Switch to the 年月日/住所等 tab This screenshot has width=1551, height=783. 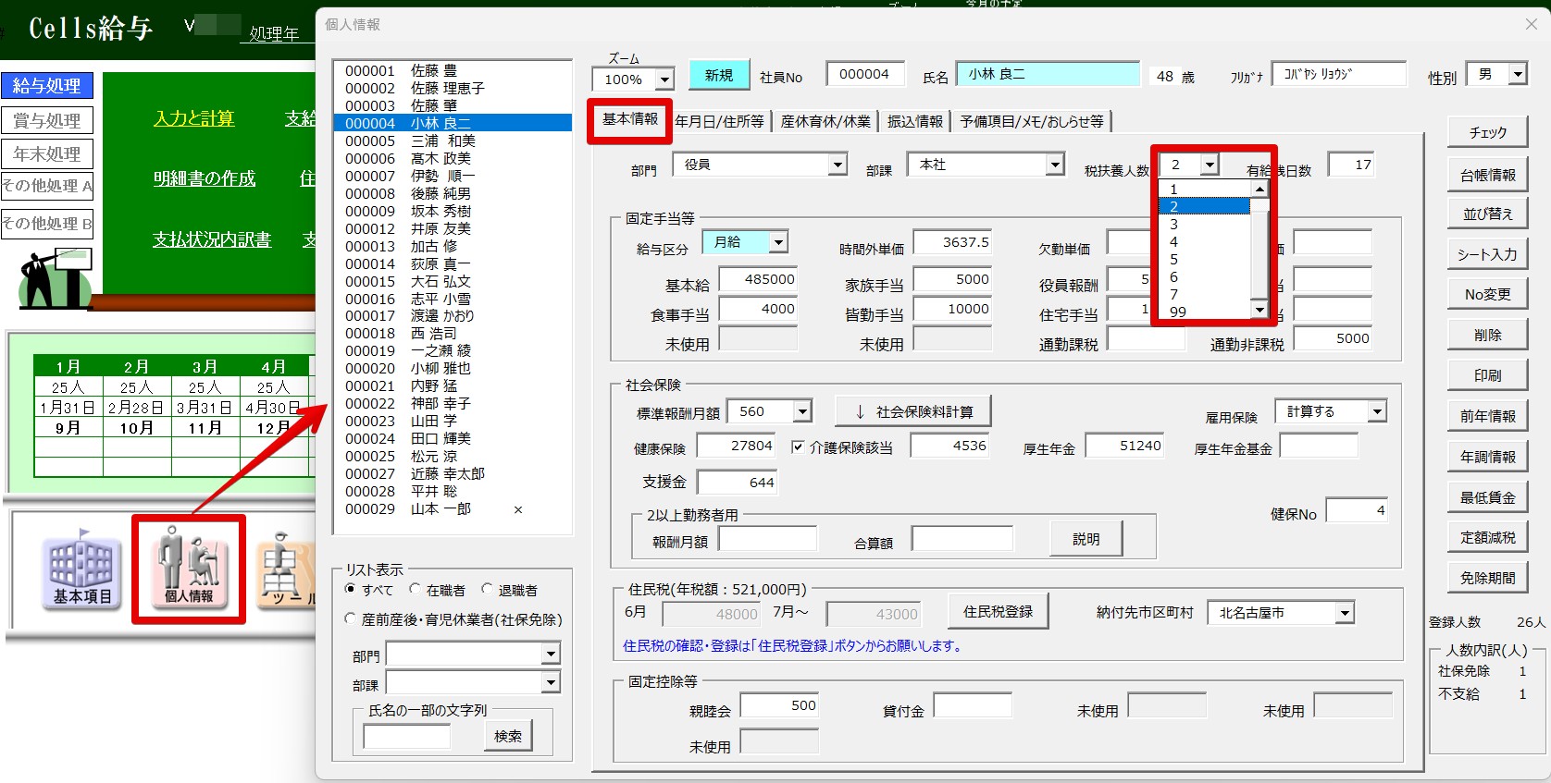[720, 121]
